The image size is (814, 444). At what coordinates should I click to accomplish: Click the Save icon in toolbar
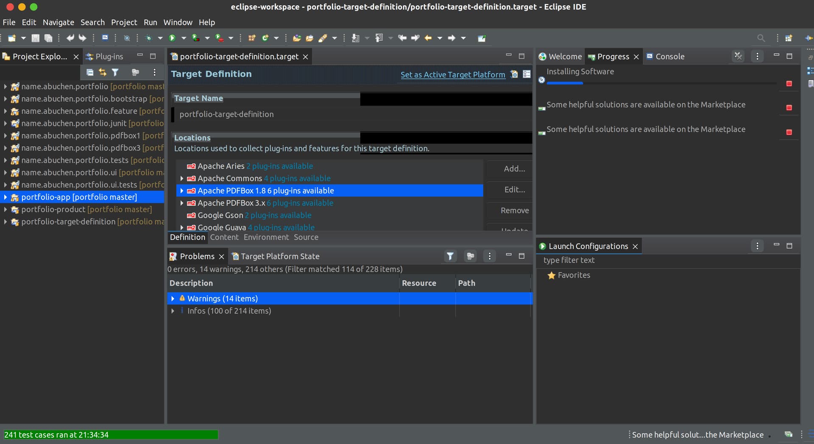coord(36,38)
